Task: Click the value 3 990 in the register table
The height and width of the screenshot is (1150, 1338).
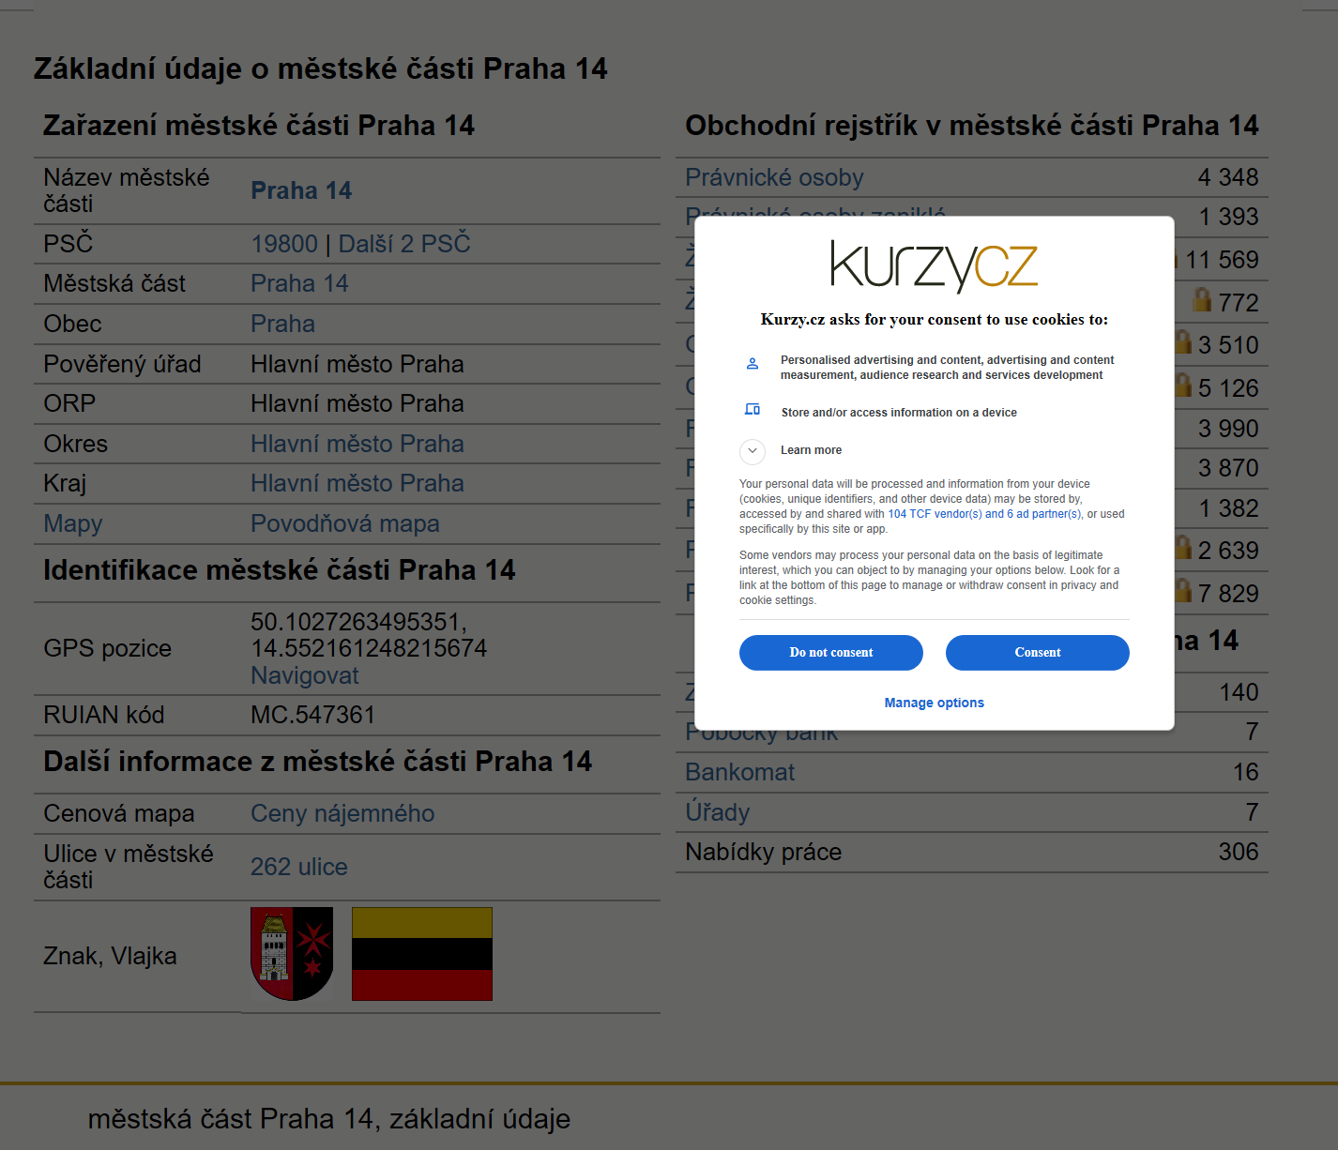Action: click(x=1228, y=429)
